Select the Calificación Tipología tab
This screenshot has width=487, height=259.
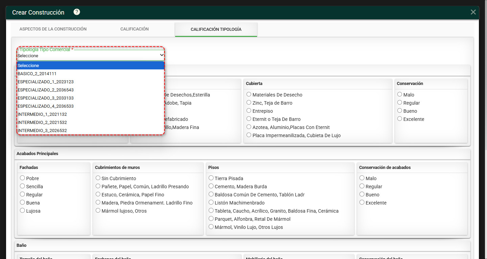pos(216,29)
